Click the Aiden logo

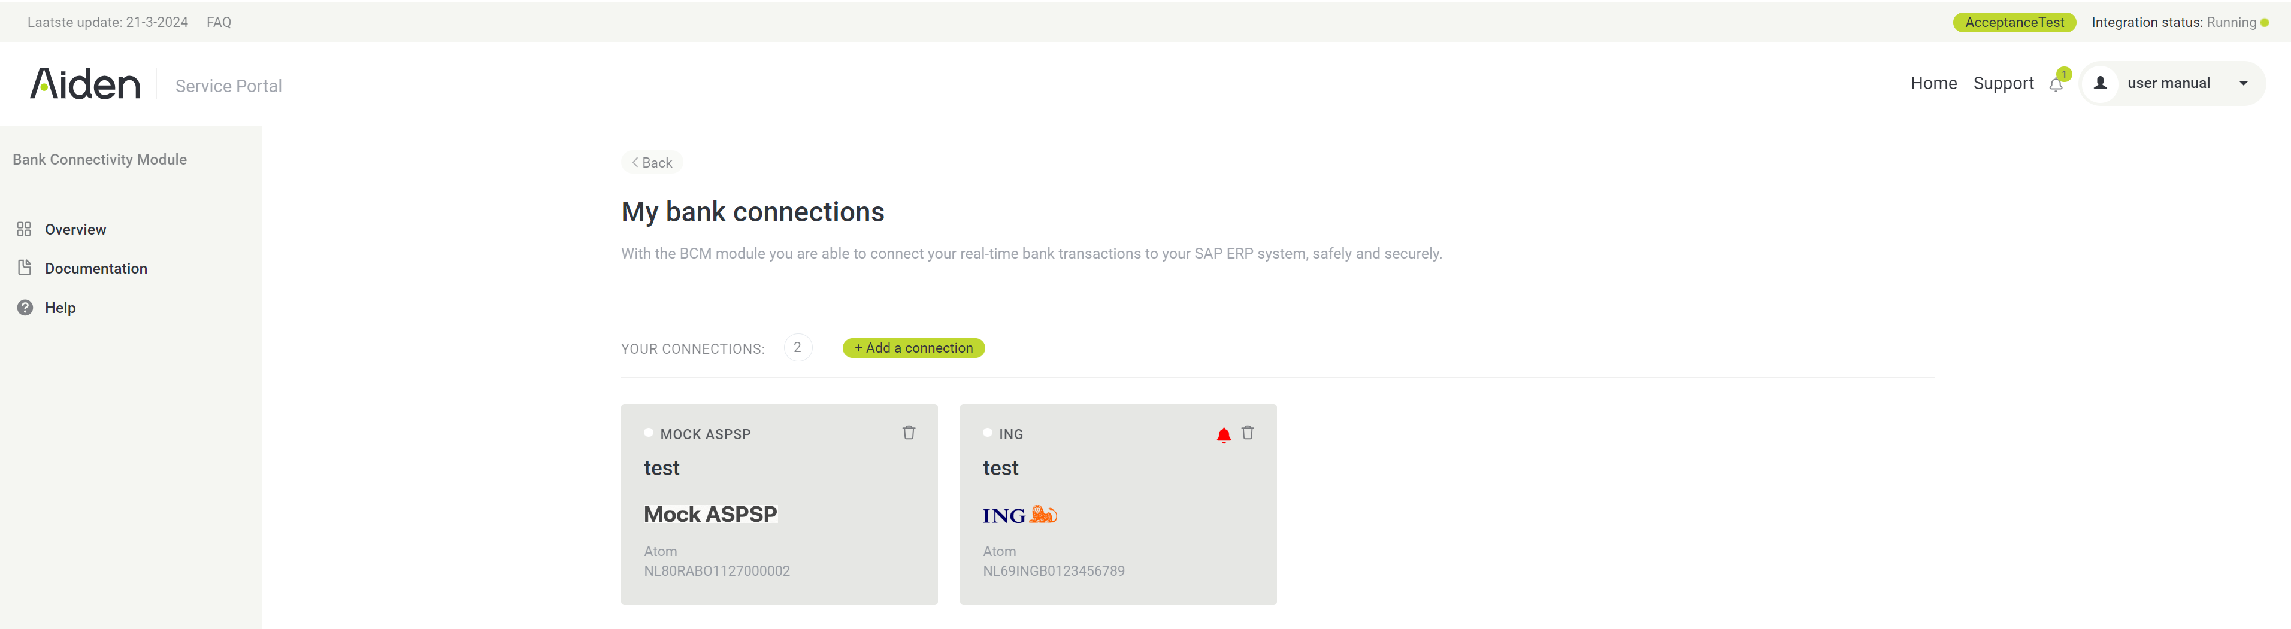tap(86, 84)
